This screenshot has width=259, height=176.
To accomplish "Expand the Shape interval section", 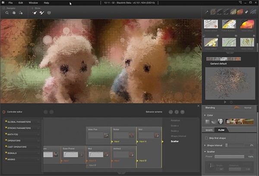I will point(205,145).
